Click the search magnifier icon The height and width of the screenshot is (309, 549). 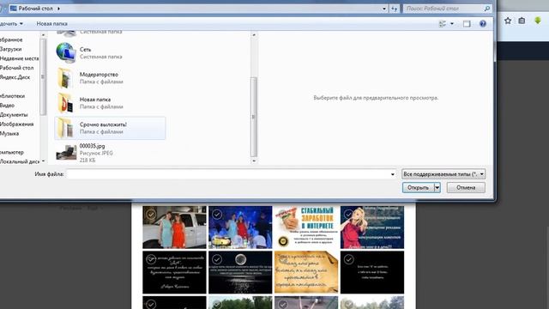[486, 9]
